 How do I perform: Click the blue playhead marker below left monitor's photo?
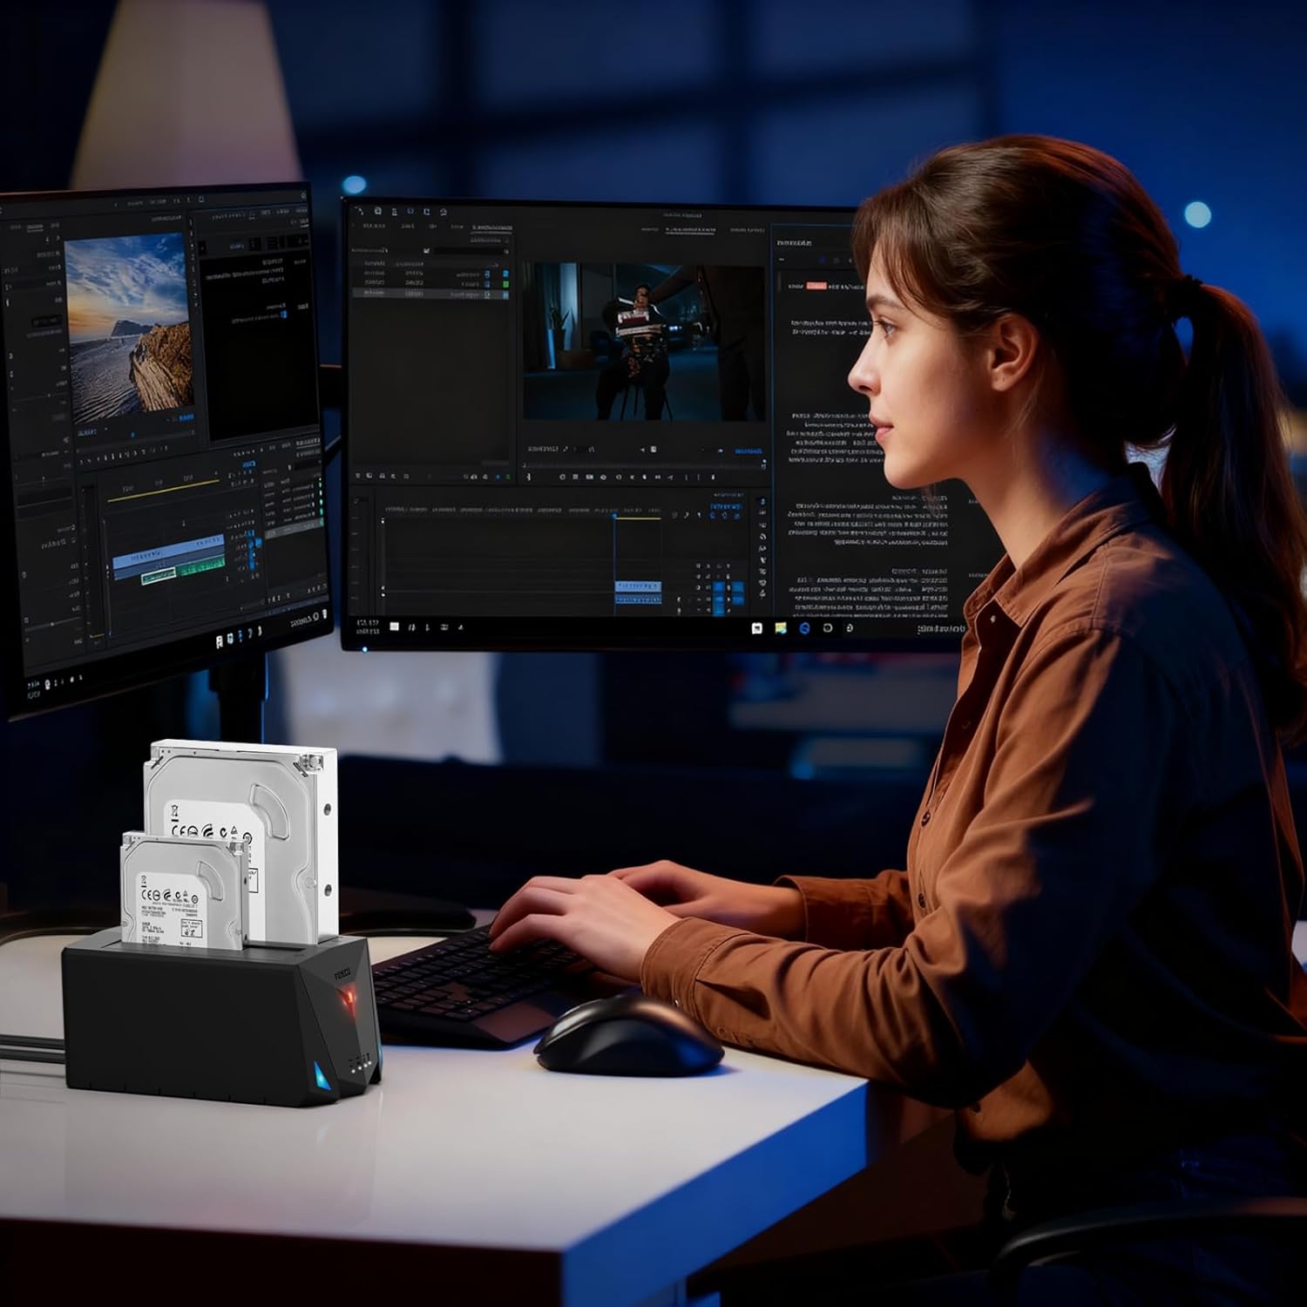click(x=132, y=435)
